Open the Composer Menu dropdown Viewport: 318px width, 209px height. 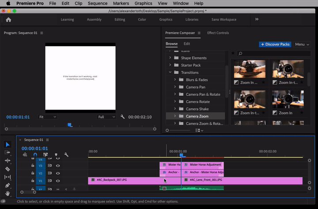(x=302, y=45)
